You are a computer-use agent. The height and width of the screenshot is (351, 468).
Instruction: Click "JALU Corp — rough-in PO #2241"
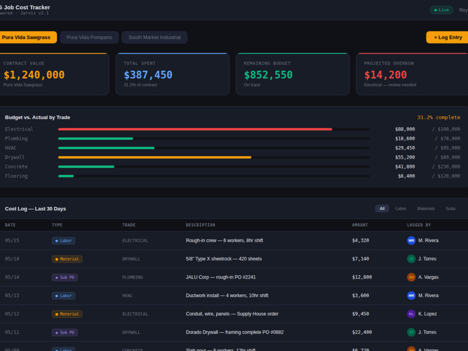pyautogui.click(x=221, y=277)
